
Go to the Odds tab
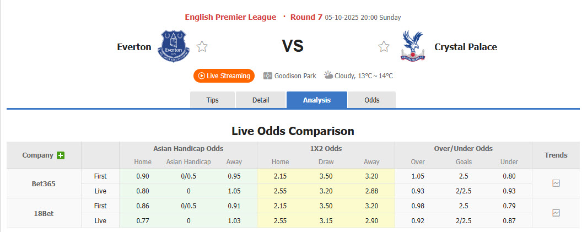tap(372, 100)
